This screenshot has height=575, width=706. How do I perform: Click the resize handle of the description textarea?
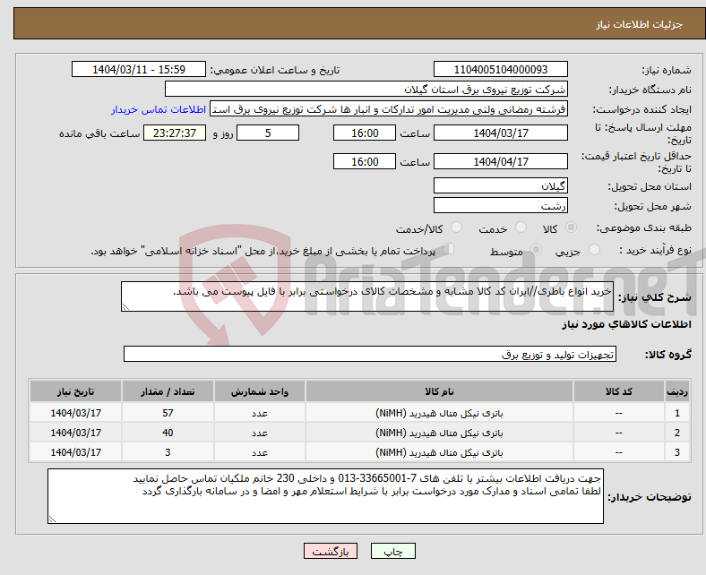125,307
